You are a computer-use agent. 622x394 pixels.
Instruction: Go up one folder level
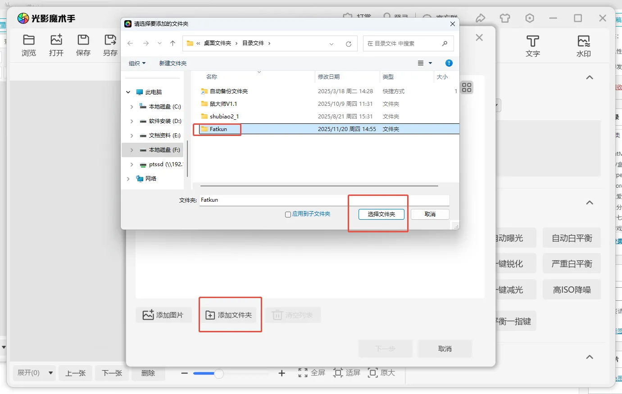pyautogui.click(x=173, y=43)
